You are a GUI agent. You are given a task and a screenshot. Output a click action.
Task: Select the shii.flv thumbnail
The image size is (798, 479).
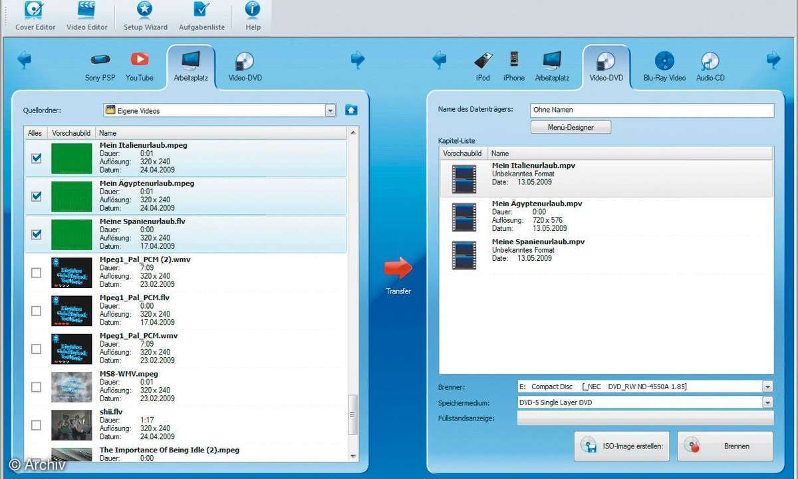click(x=72, y=425)
